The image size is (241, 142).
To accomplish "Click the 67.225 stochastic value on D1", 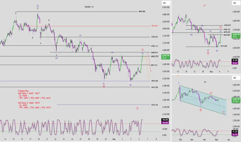I will (x=235, y=132).
